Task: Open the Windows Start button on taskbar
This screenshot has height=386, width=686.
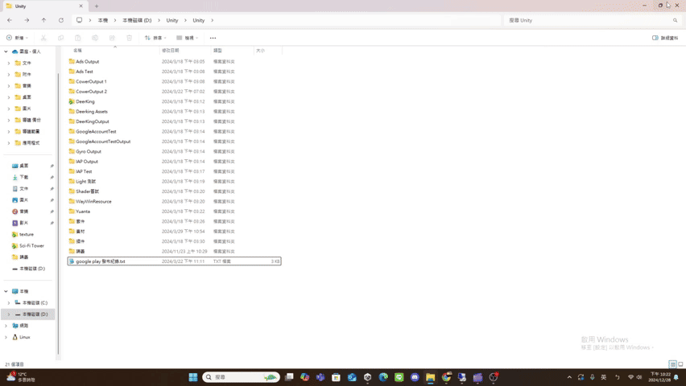Action: pyautogui.click(x=193, y=376)
